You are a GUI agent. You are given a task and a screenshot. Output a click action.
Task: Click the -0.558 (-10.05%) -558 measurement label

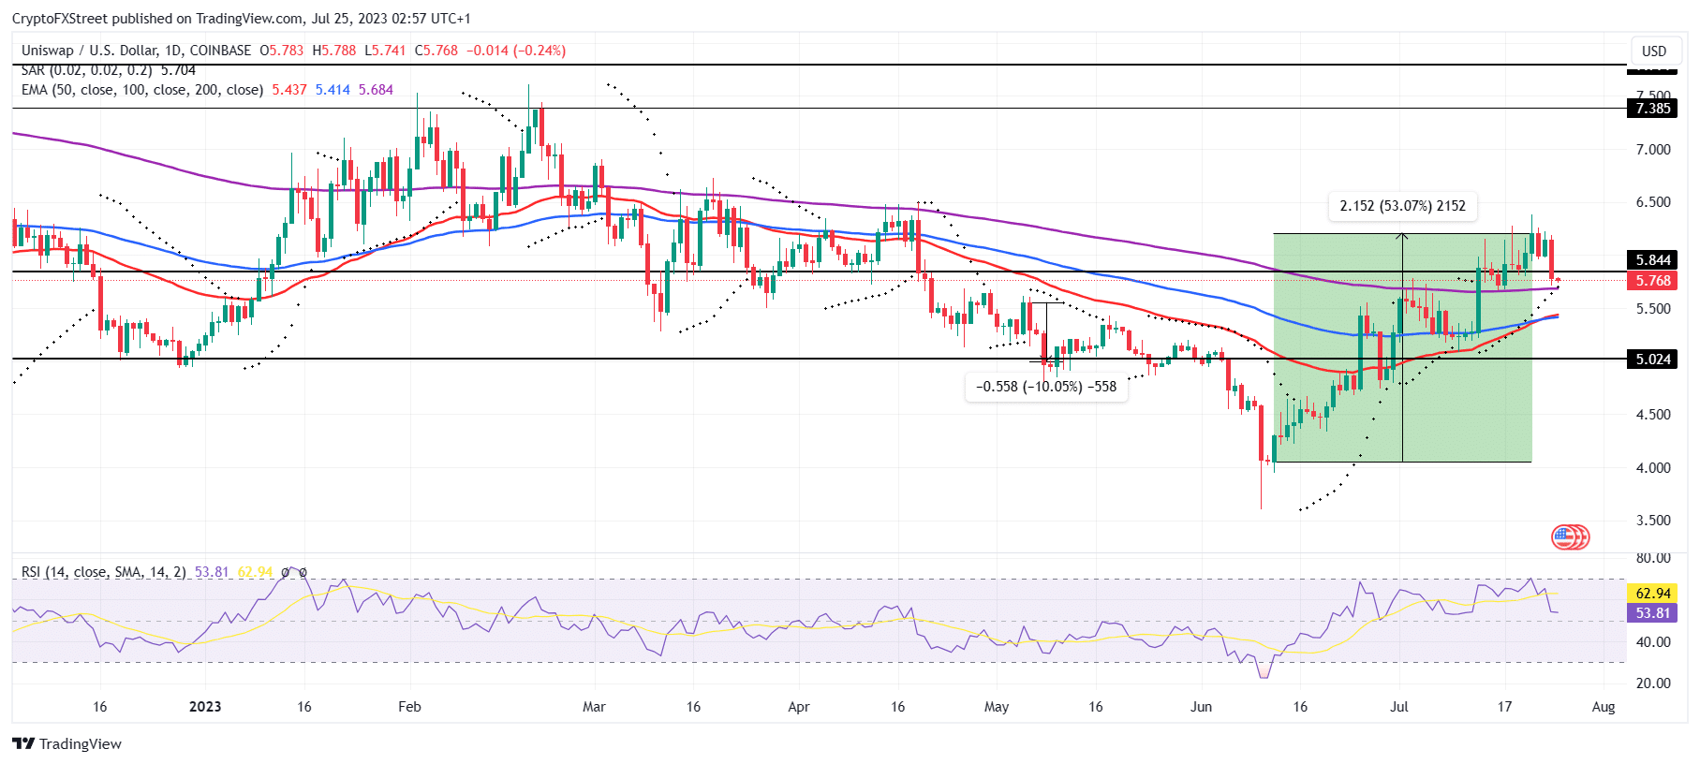(x=1046, y=387)
